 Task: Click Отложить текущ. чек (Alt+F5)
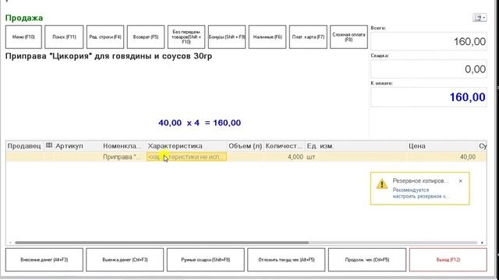point(286,260)
